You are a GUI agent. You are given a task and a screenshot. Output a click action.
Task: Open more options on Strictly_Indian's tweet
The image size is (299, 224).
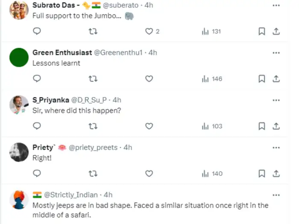coord(276,195)
